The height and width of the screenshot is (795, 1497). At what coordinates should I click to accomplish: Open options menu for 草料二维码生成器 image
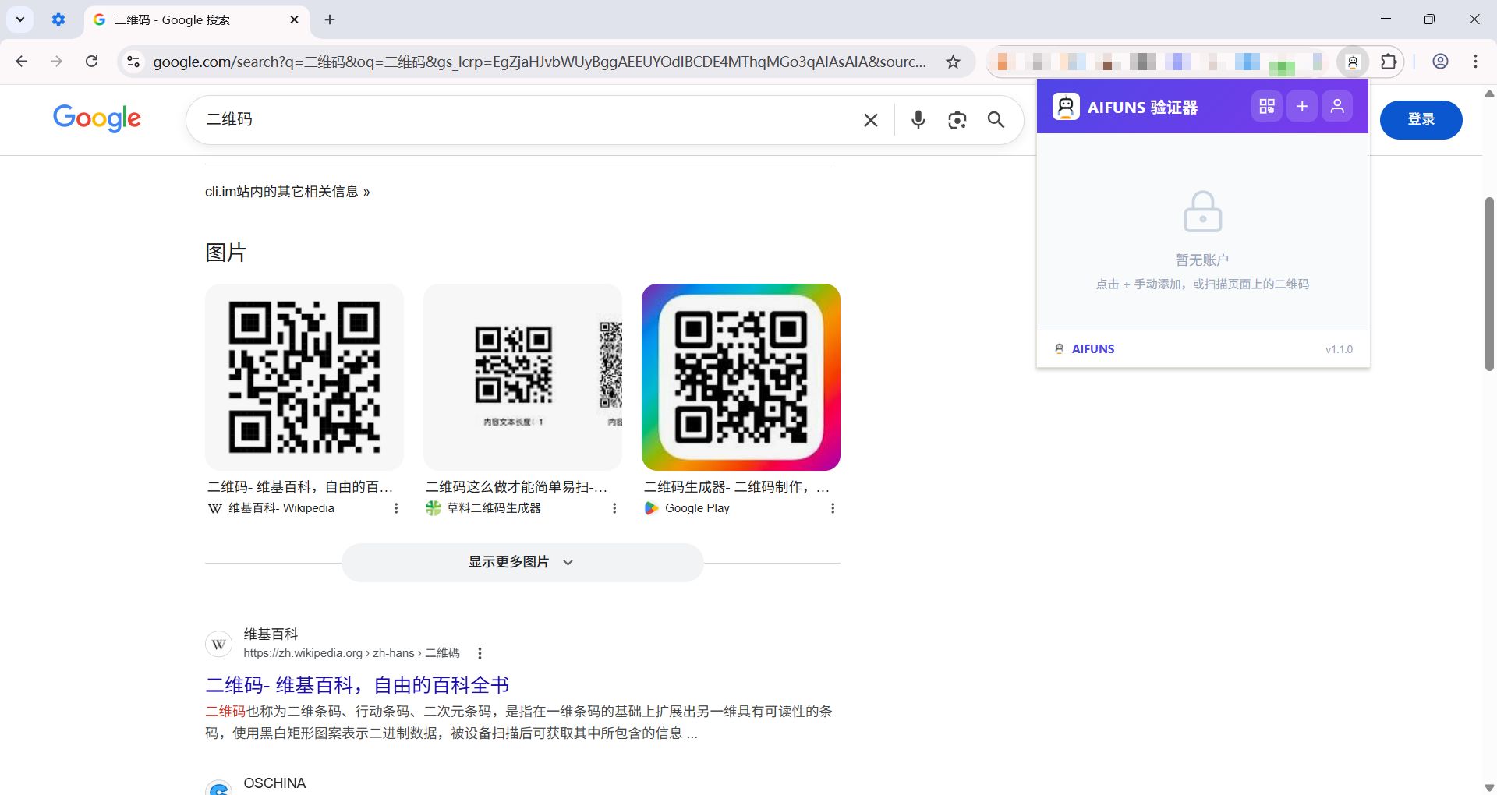[614, 508]
